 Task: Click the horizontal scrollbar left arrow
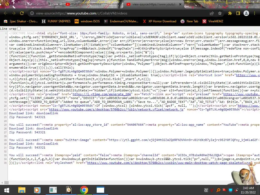click(2, 183)
